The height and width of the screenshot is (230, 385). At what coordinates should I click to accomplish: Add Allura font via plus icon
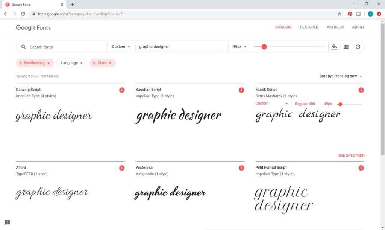122,168
